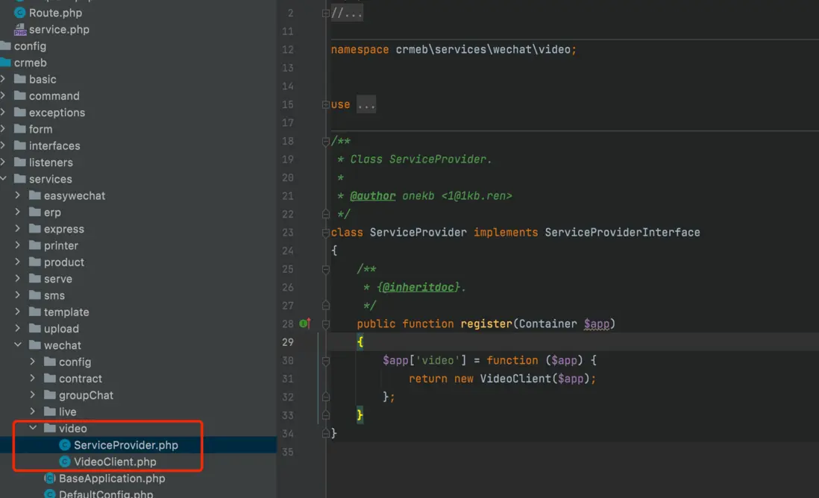Select the config folder at root level

(x=30, y=46)
